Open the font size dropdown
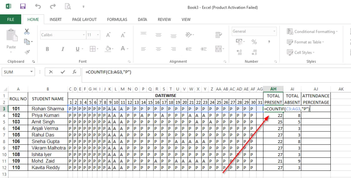The height and width of the screenshot is (178, 351). point(98,35)
